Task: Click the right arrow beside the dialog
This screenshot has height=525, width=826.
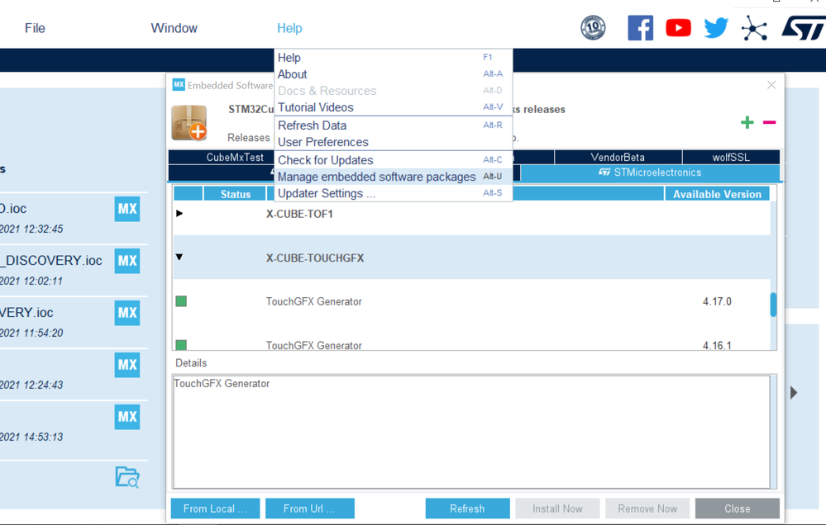Action: 793,392
